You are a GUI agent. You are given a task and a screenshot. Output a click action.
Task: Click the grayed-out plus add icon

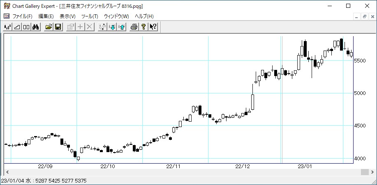[80, 27]
